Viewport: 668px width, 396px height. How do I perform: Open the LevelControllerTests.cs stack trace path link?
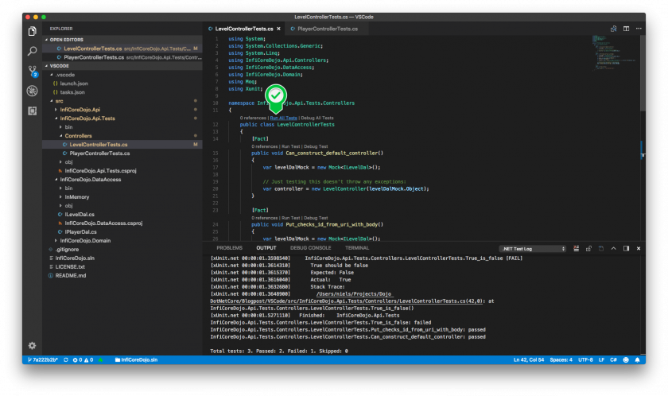click(x=347, y=301)
